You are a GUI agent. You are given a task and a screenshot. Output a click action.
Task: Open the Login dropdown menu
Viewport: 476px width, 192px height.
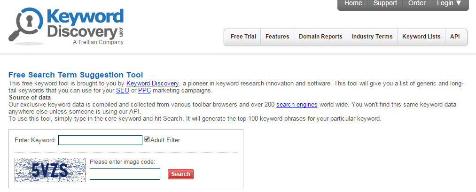pos(449,3)
